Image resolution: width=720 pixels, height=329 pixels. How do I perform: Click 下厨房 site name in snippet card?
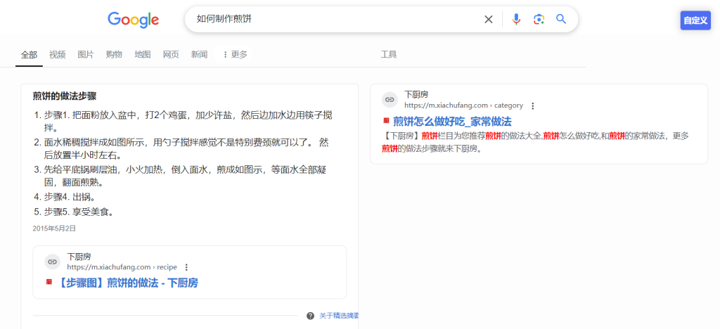(79, 257)
